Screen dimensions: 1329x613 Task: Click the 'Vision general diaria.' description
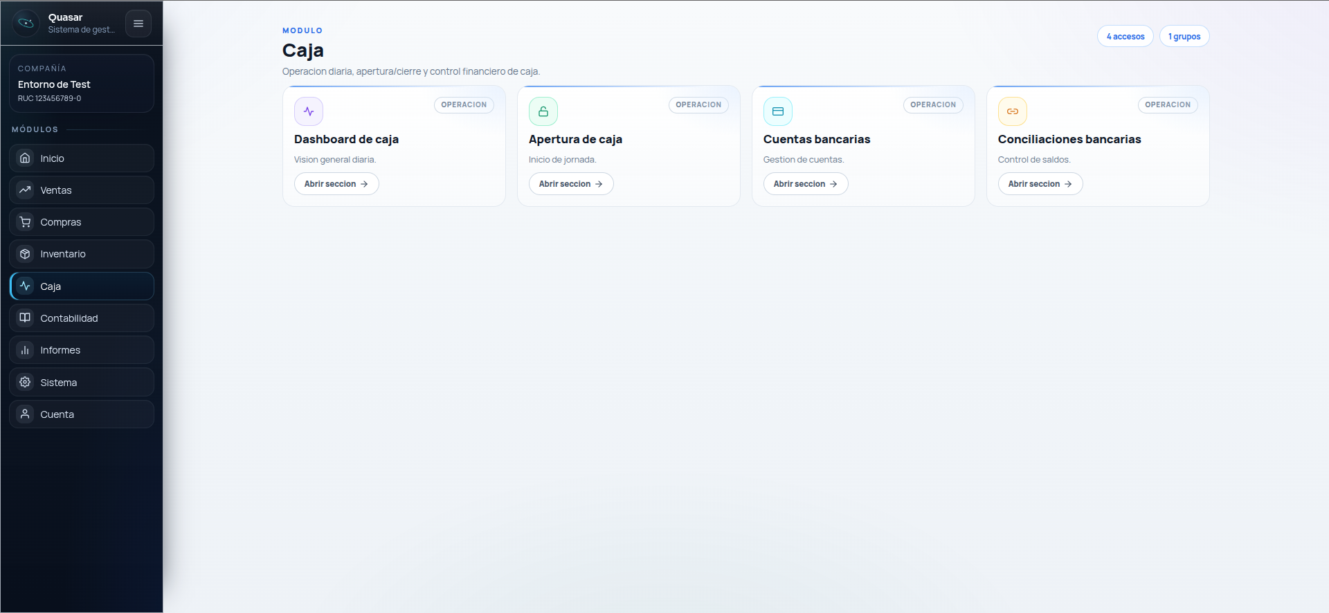click(335, 160)
